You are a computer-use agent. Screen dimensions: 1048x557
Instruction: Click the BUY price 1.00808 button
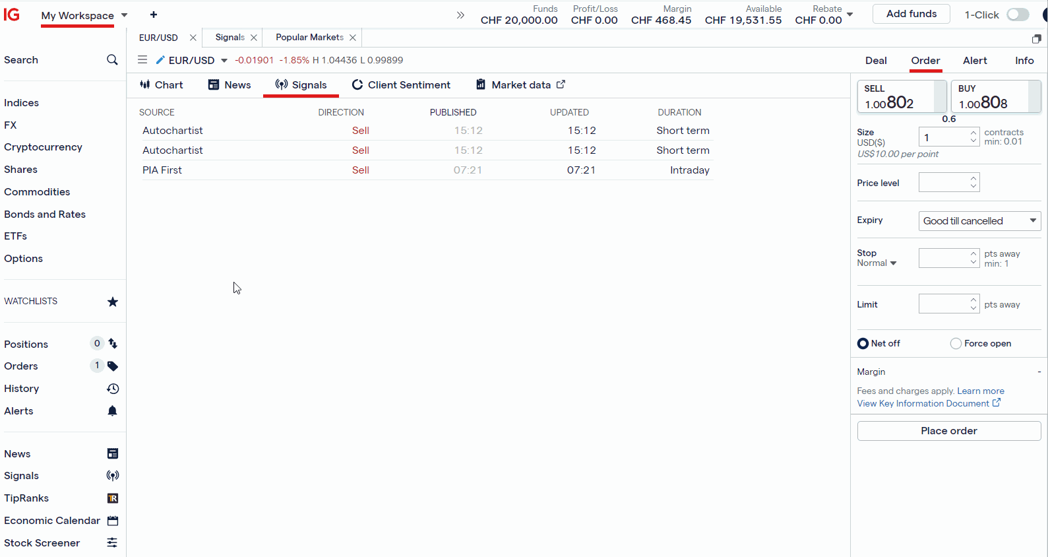coord(996,96)
